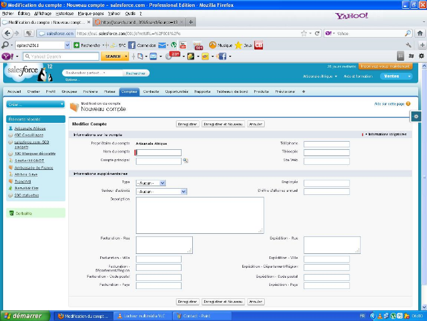
Task: Switch to the second browser tab
Action: pos(139,22)
